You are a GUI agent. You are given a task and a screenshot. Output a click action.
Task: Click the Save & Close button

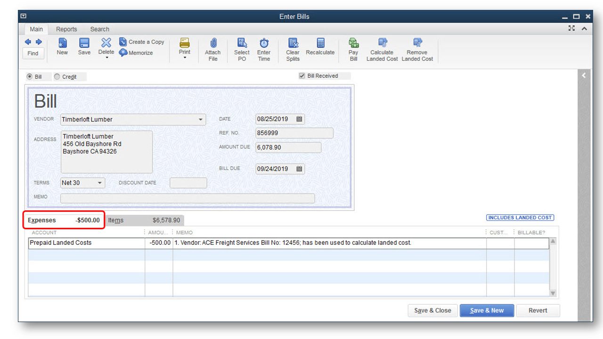tap(432, 310)
